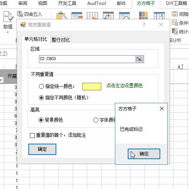Screen dimensions: 189x189
Task: Open the 方方格子 ribbon tab
Action: [146, 3]
